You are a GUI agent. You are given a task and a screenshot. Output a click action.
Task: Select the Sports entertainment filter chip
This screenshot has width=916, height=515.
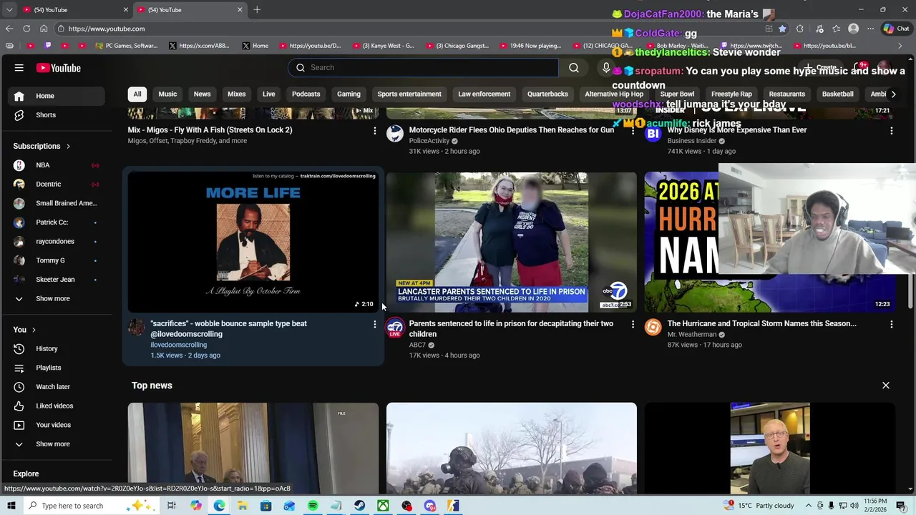click(409, 94)
